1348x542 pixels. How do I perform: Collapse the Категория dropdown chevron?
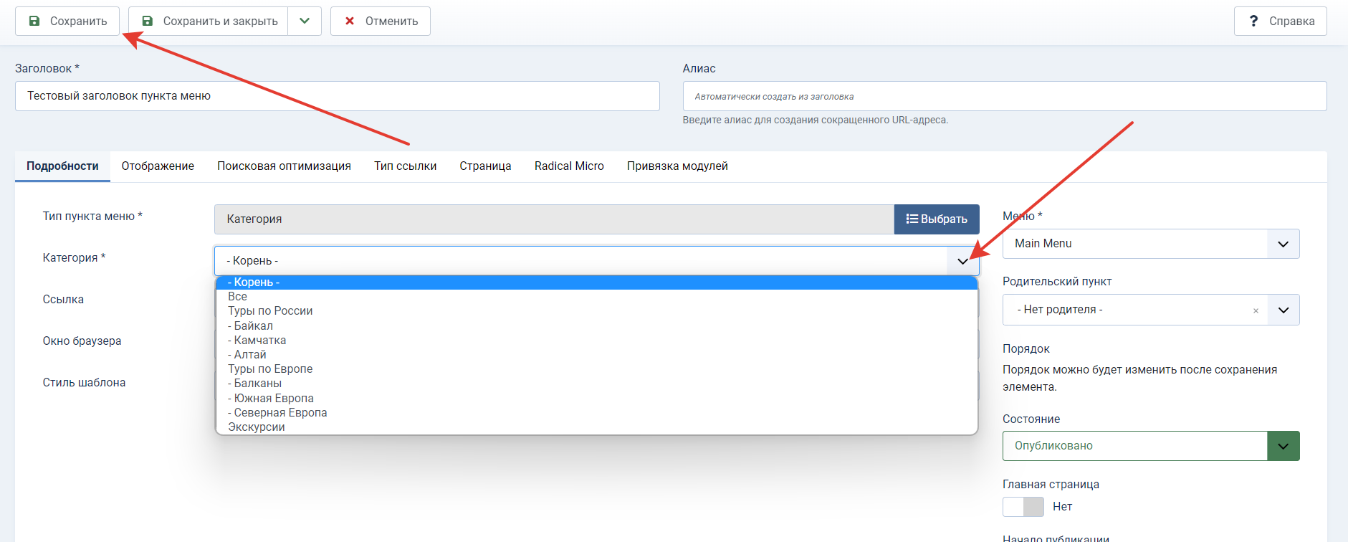point(962,261)
